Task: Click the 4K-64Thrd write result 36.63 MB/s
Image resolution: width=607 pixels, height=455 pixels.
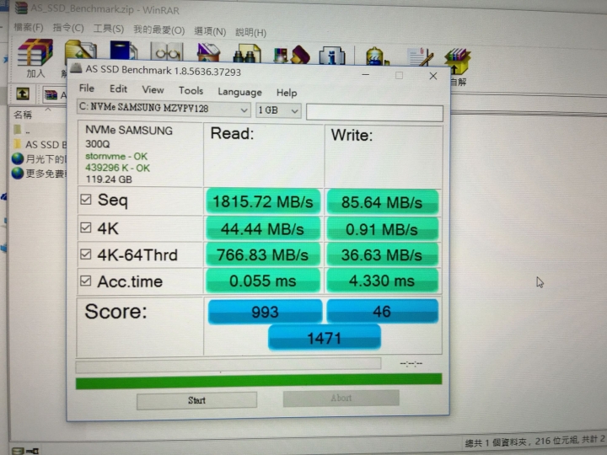Action: pyautogui.click(x=382, y=255)
